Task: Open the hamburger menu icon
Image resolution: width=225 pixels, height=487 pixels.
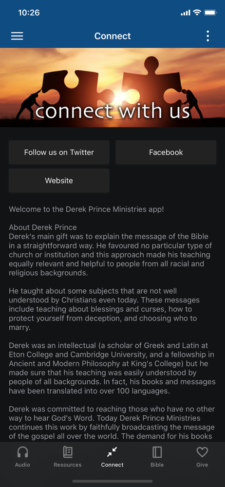Action: point(17,36)
